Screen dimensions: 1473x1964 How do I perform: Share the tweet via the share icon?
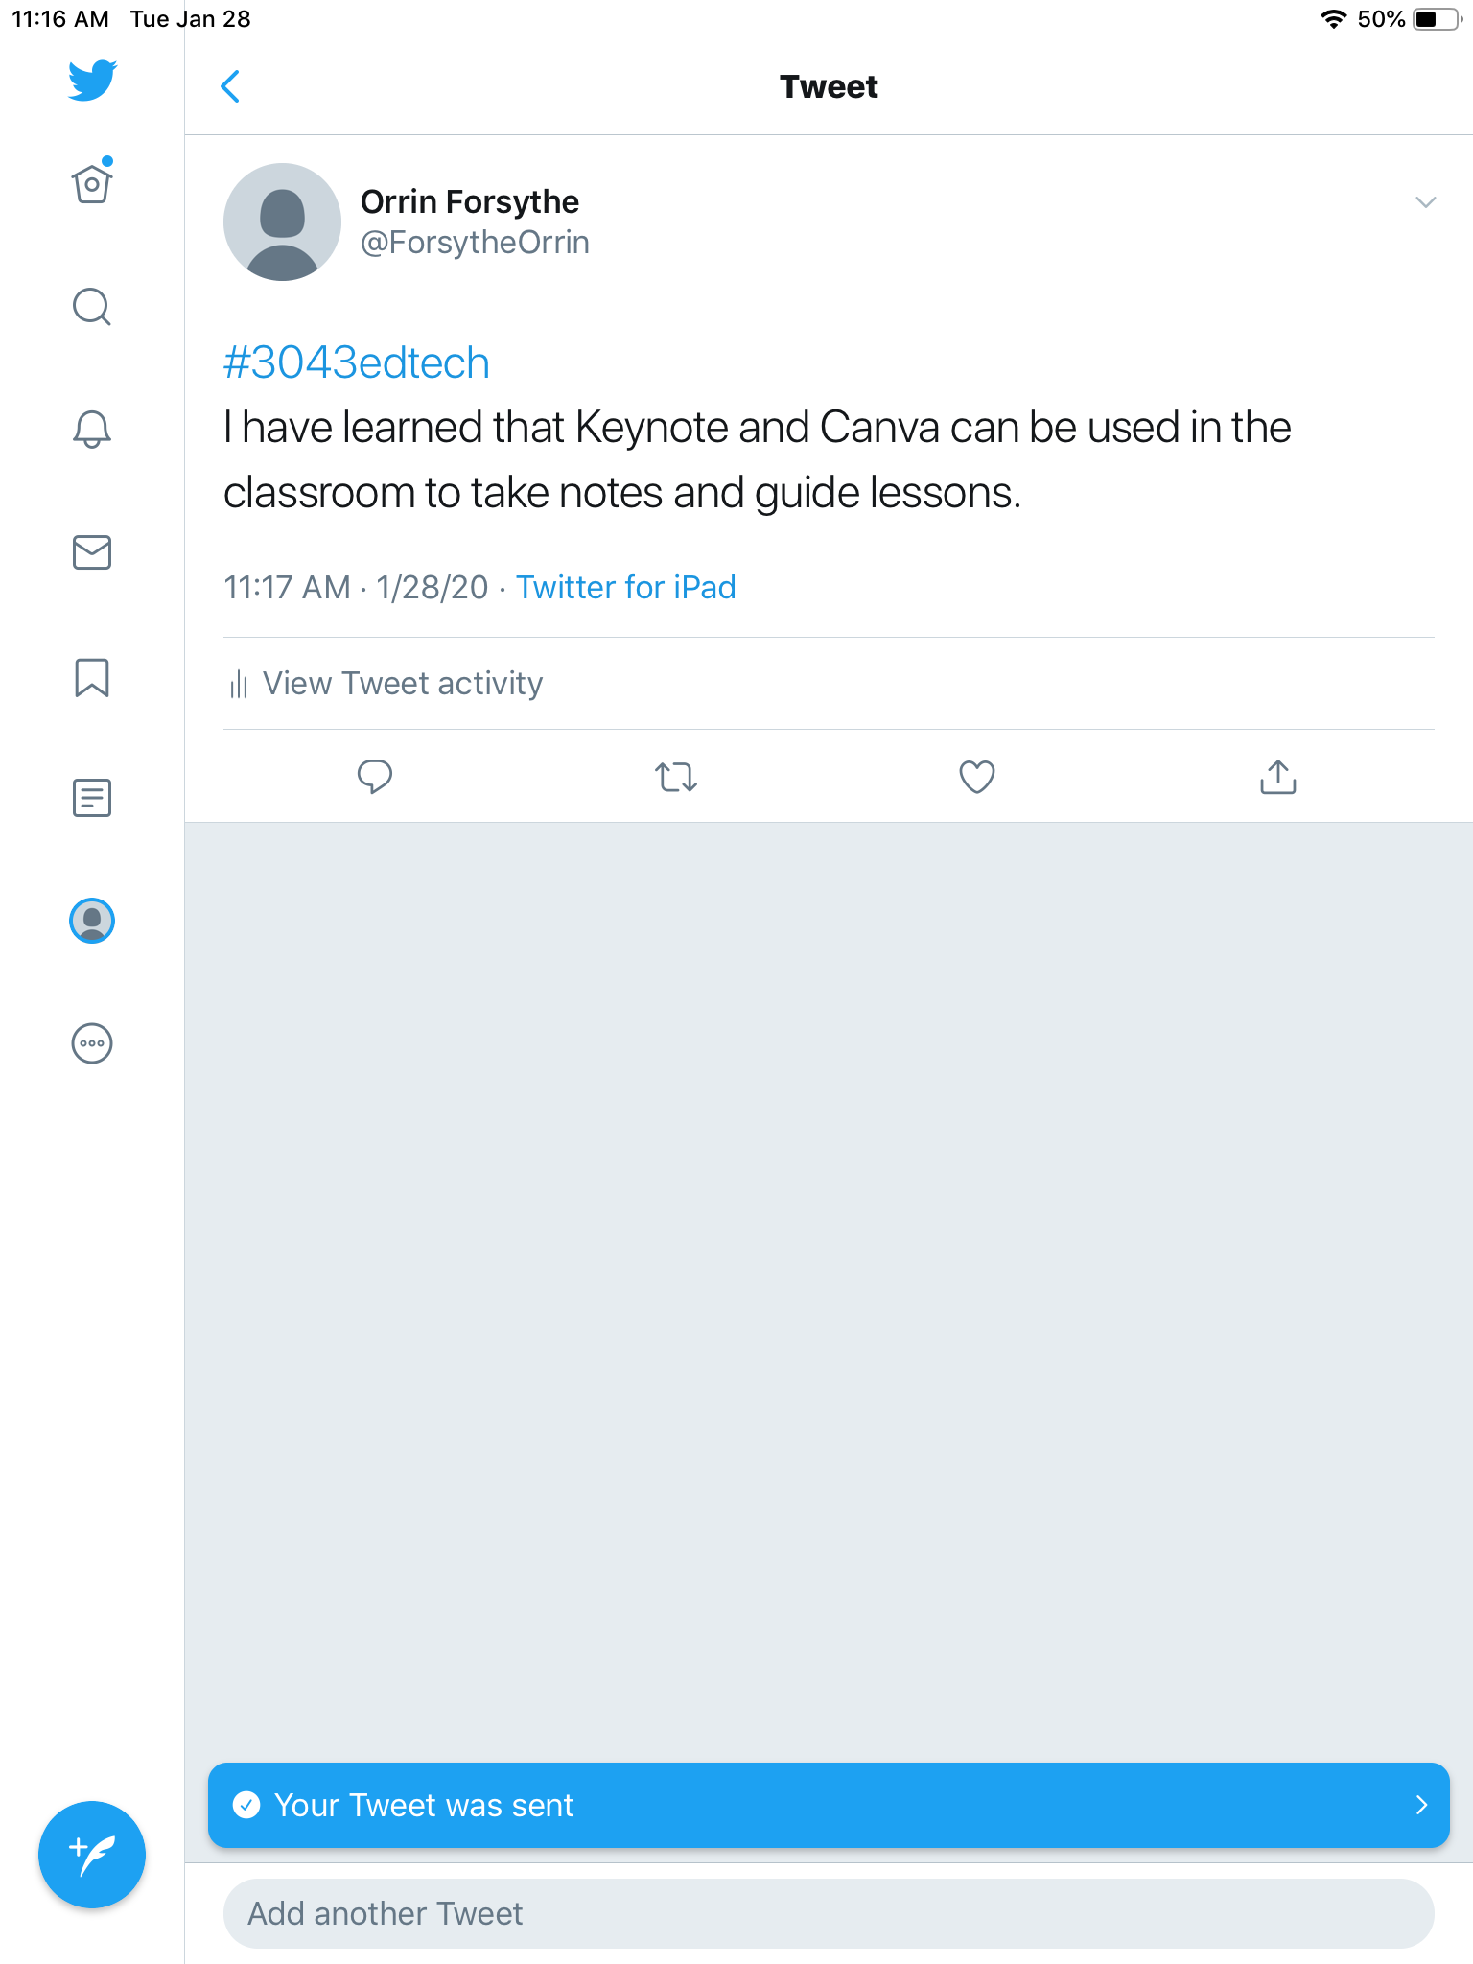[x=1277, y=777]
